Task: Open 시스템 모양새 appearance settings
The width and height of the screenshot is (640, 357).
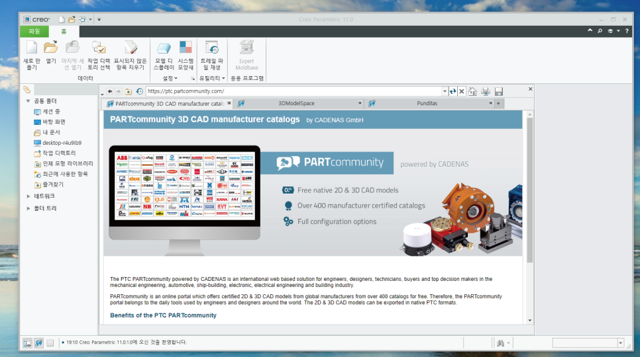Action: click(x=186, y=56)
